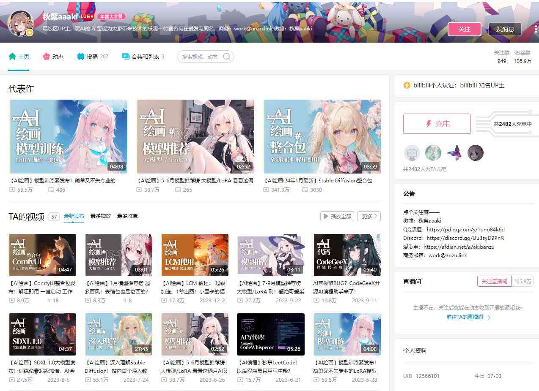Screen dimensions: 539x391
Task: Click the 关注数 949 counter
Action: (502, 57)
